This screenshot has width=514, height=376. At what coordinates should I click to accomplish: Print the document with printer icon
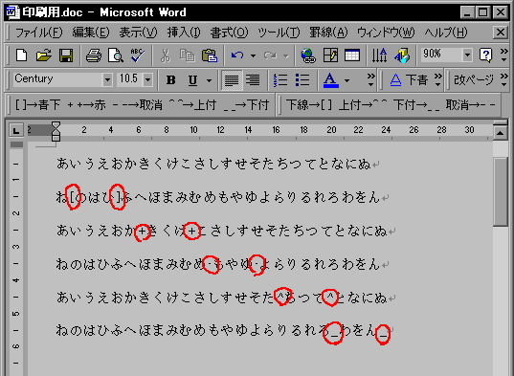(94, 55)
